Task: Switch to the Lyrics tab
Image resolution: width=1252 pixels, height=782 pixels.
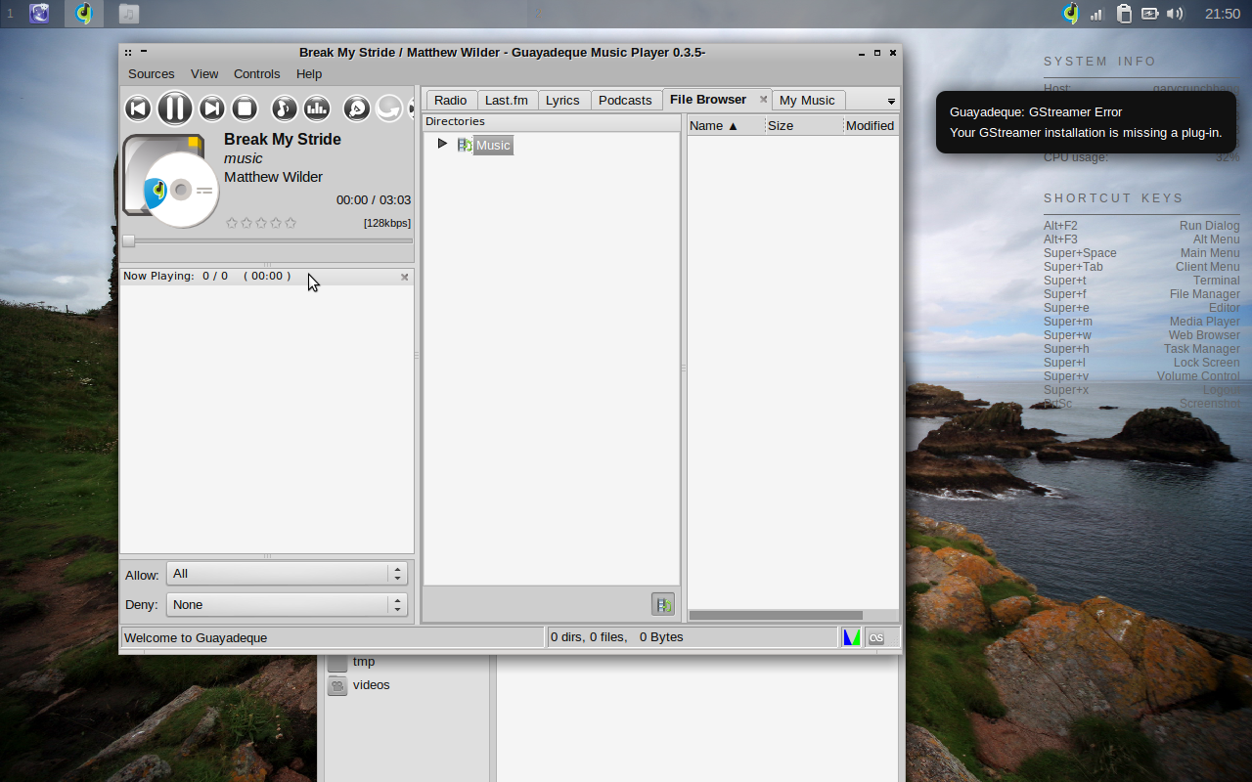Action: (x=563, y=100)
